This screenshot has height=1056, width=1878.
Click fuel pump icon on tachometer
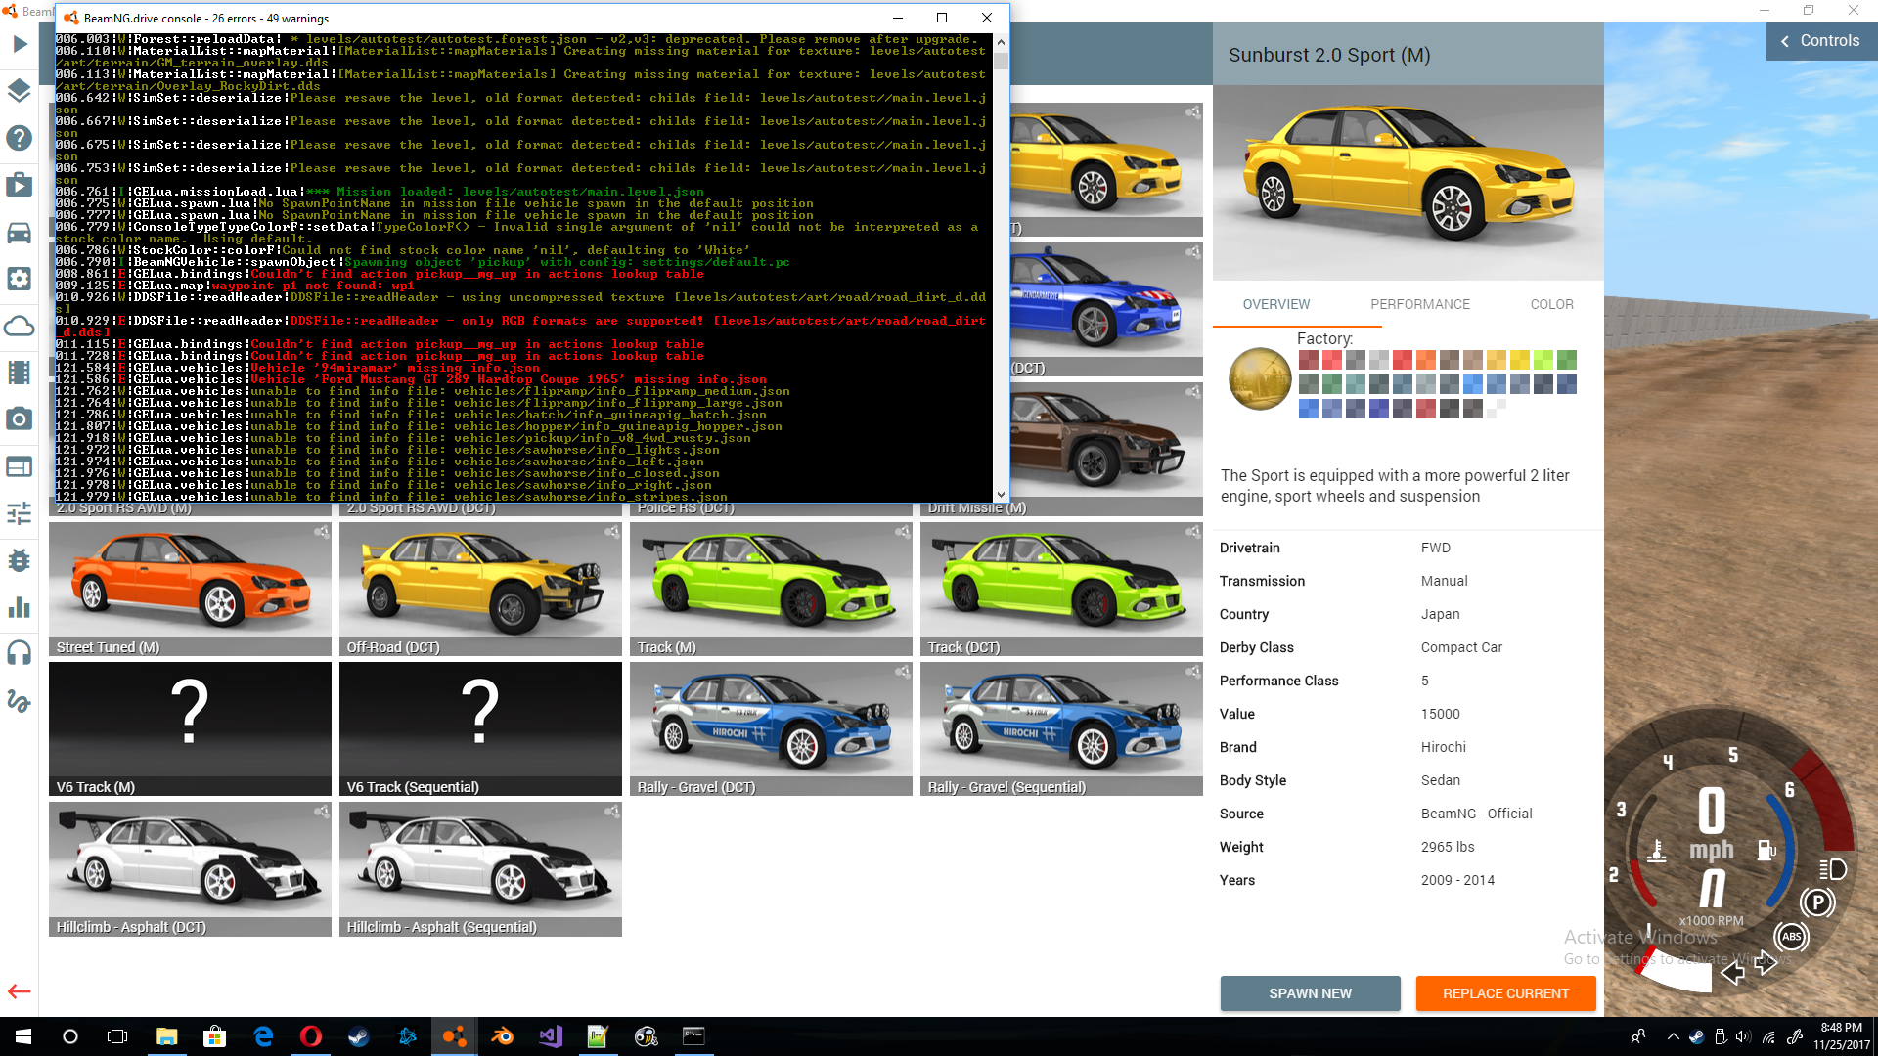[x=1766, y=850]
